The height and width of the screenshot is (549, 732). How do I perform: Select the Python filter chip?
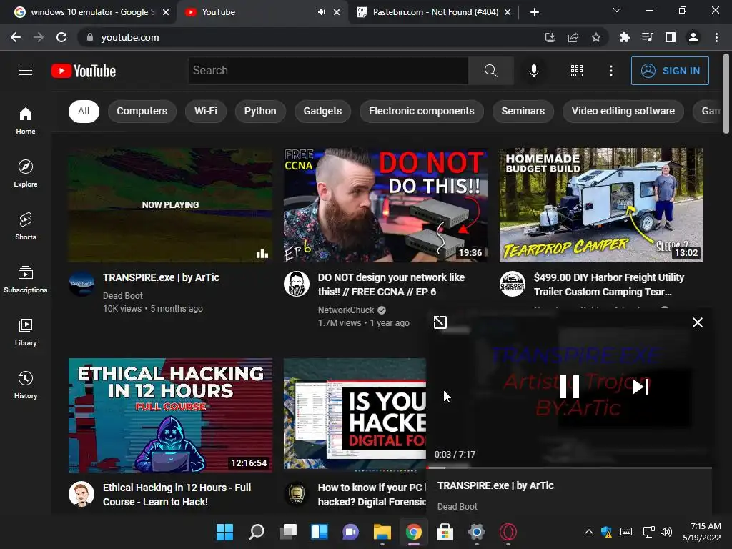coord(260,111)
